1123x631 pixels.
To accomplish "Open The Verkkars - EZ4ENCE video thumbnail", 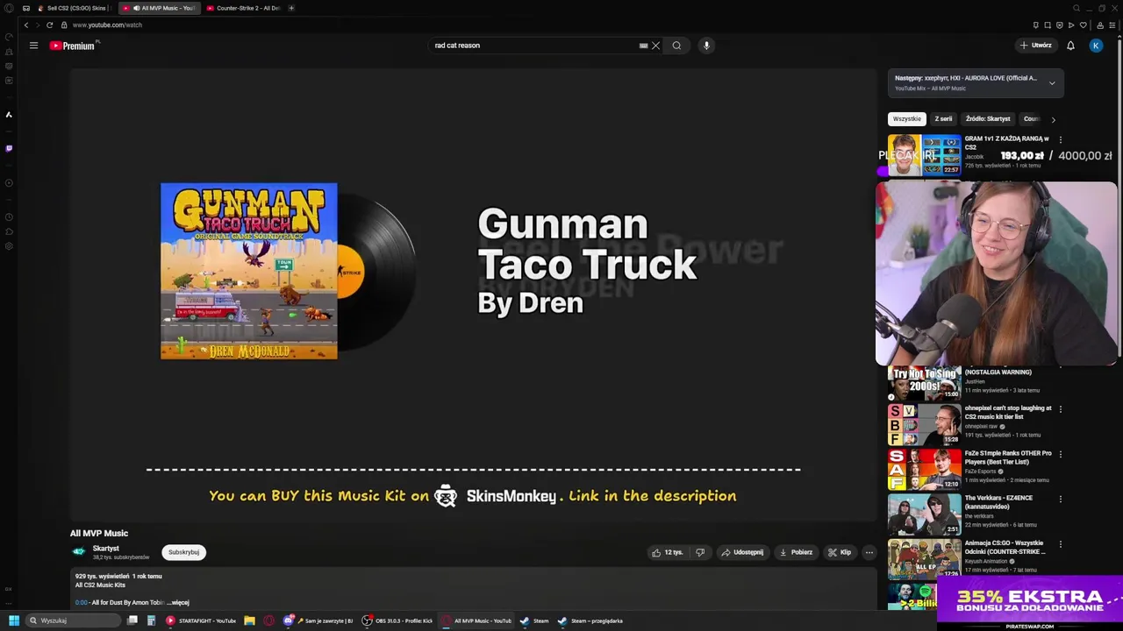I will 925,514.
